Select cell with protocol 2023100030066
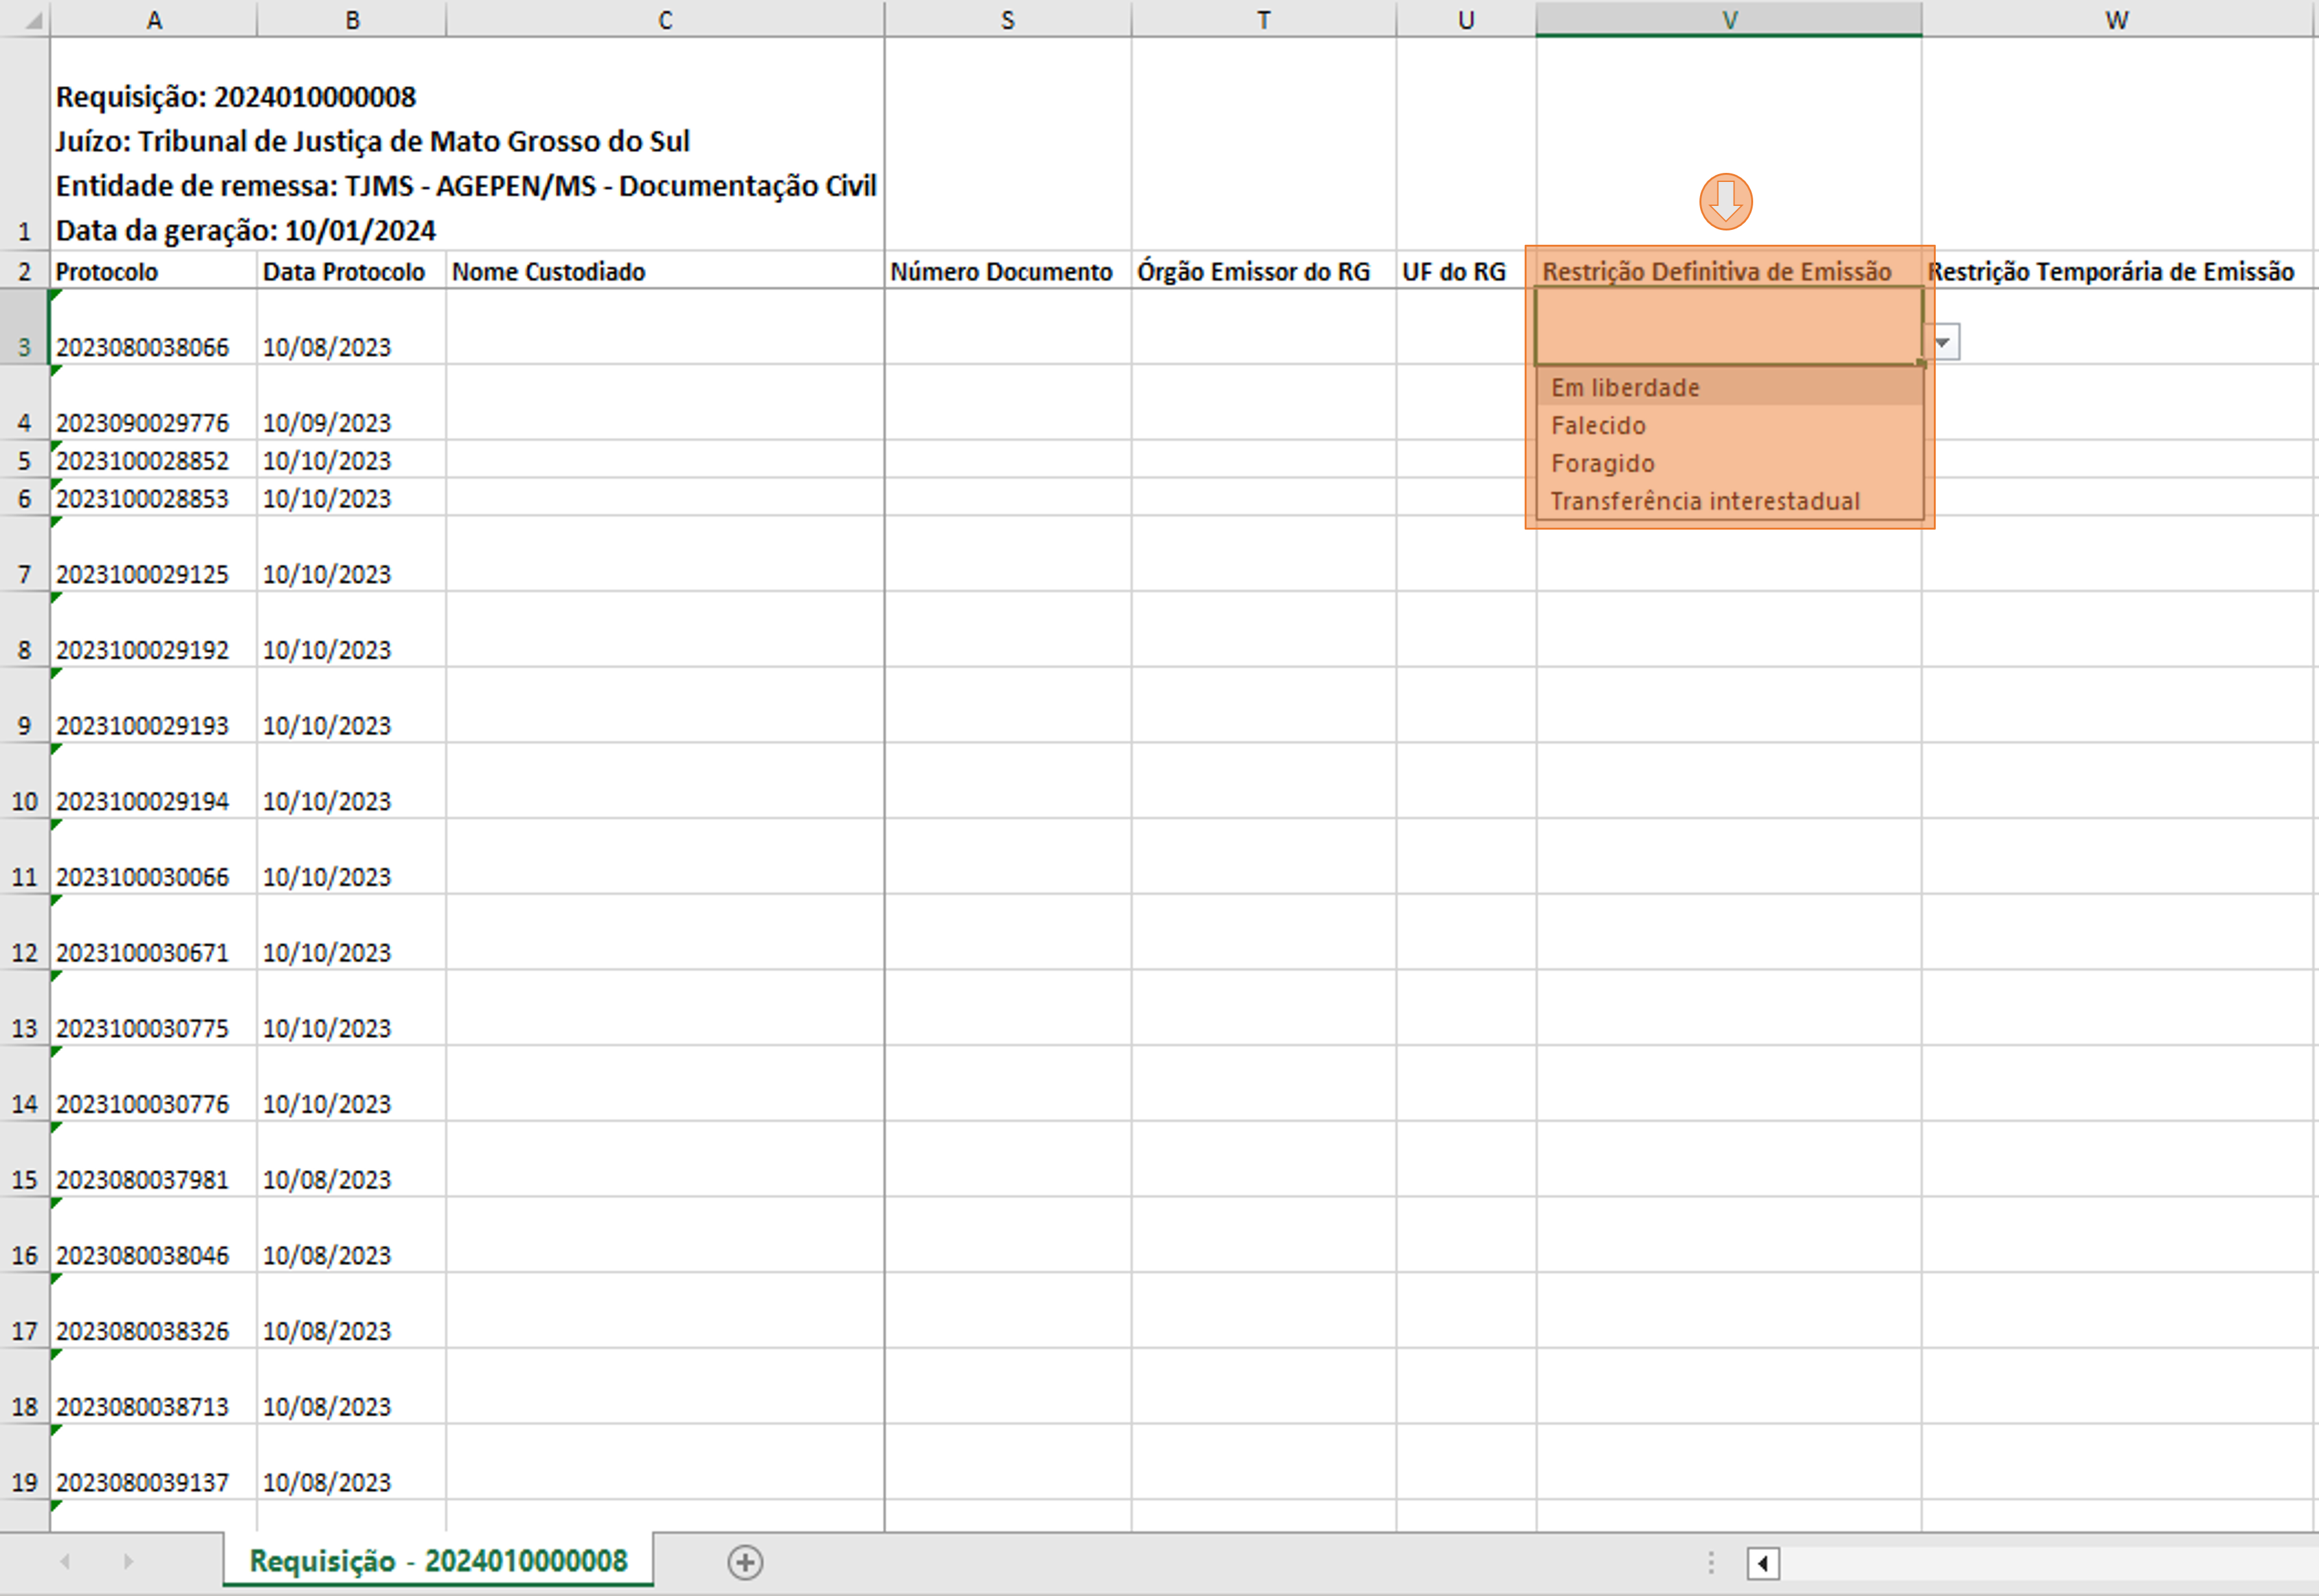Viewport: 2319px width, 1596px height. pyautogui.click(x=153, y=857)
